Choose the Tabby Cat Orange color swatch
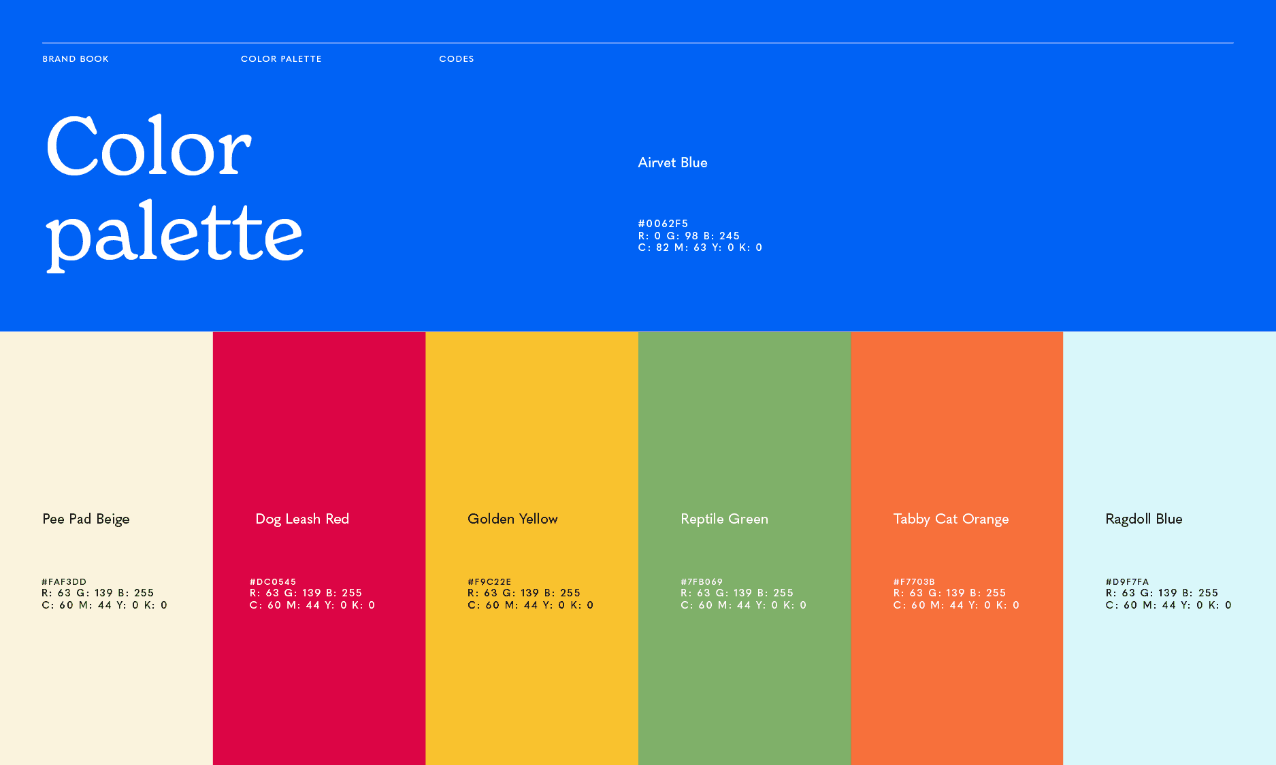 (x=957, y=548)
